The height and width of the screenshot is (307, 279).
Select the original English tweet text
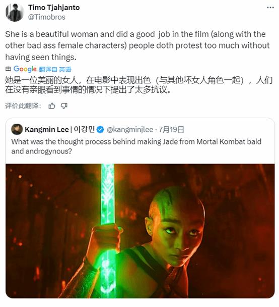(137, 45)
